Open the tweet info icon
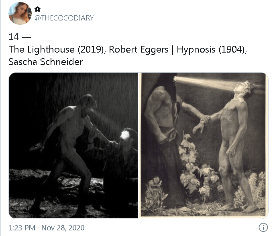275x236 pixels. [263, 228]
